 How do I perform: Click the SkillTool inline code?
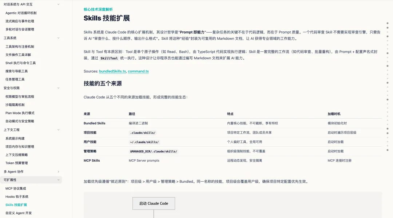point(109,58)
